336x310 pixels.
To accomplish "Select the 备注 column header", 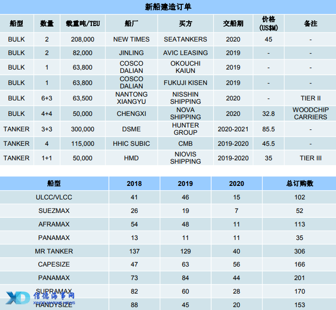I will tap(310, 23).
